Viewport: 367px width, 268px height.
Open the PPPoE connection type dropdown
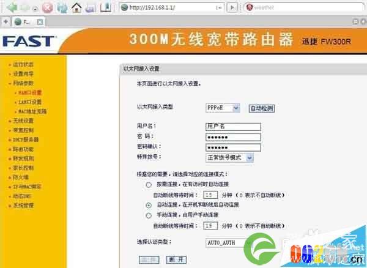(223, 108)
